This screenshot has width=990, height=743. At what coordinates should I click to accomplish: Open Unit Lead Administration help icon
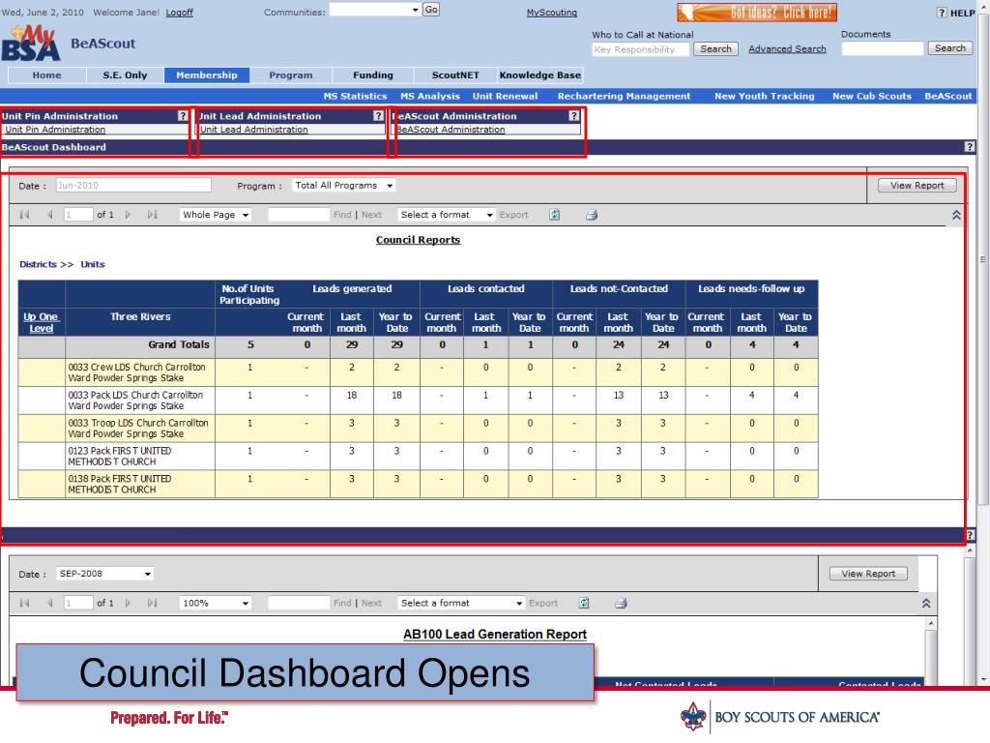(378, 116)
